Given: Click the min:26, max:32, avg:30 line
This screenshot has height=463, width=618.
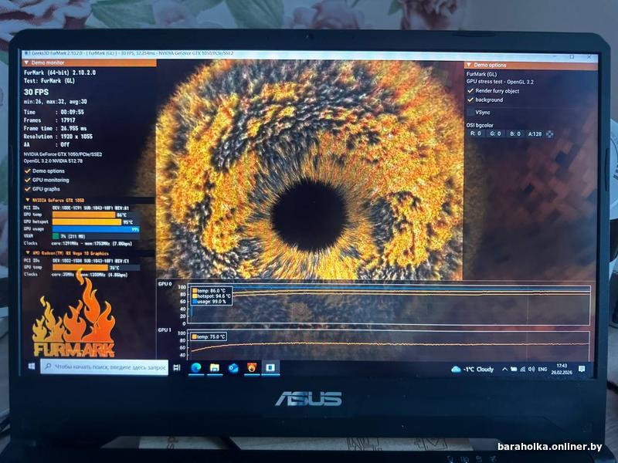Looking at the screenshot, I should [x=56, y=102].
